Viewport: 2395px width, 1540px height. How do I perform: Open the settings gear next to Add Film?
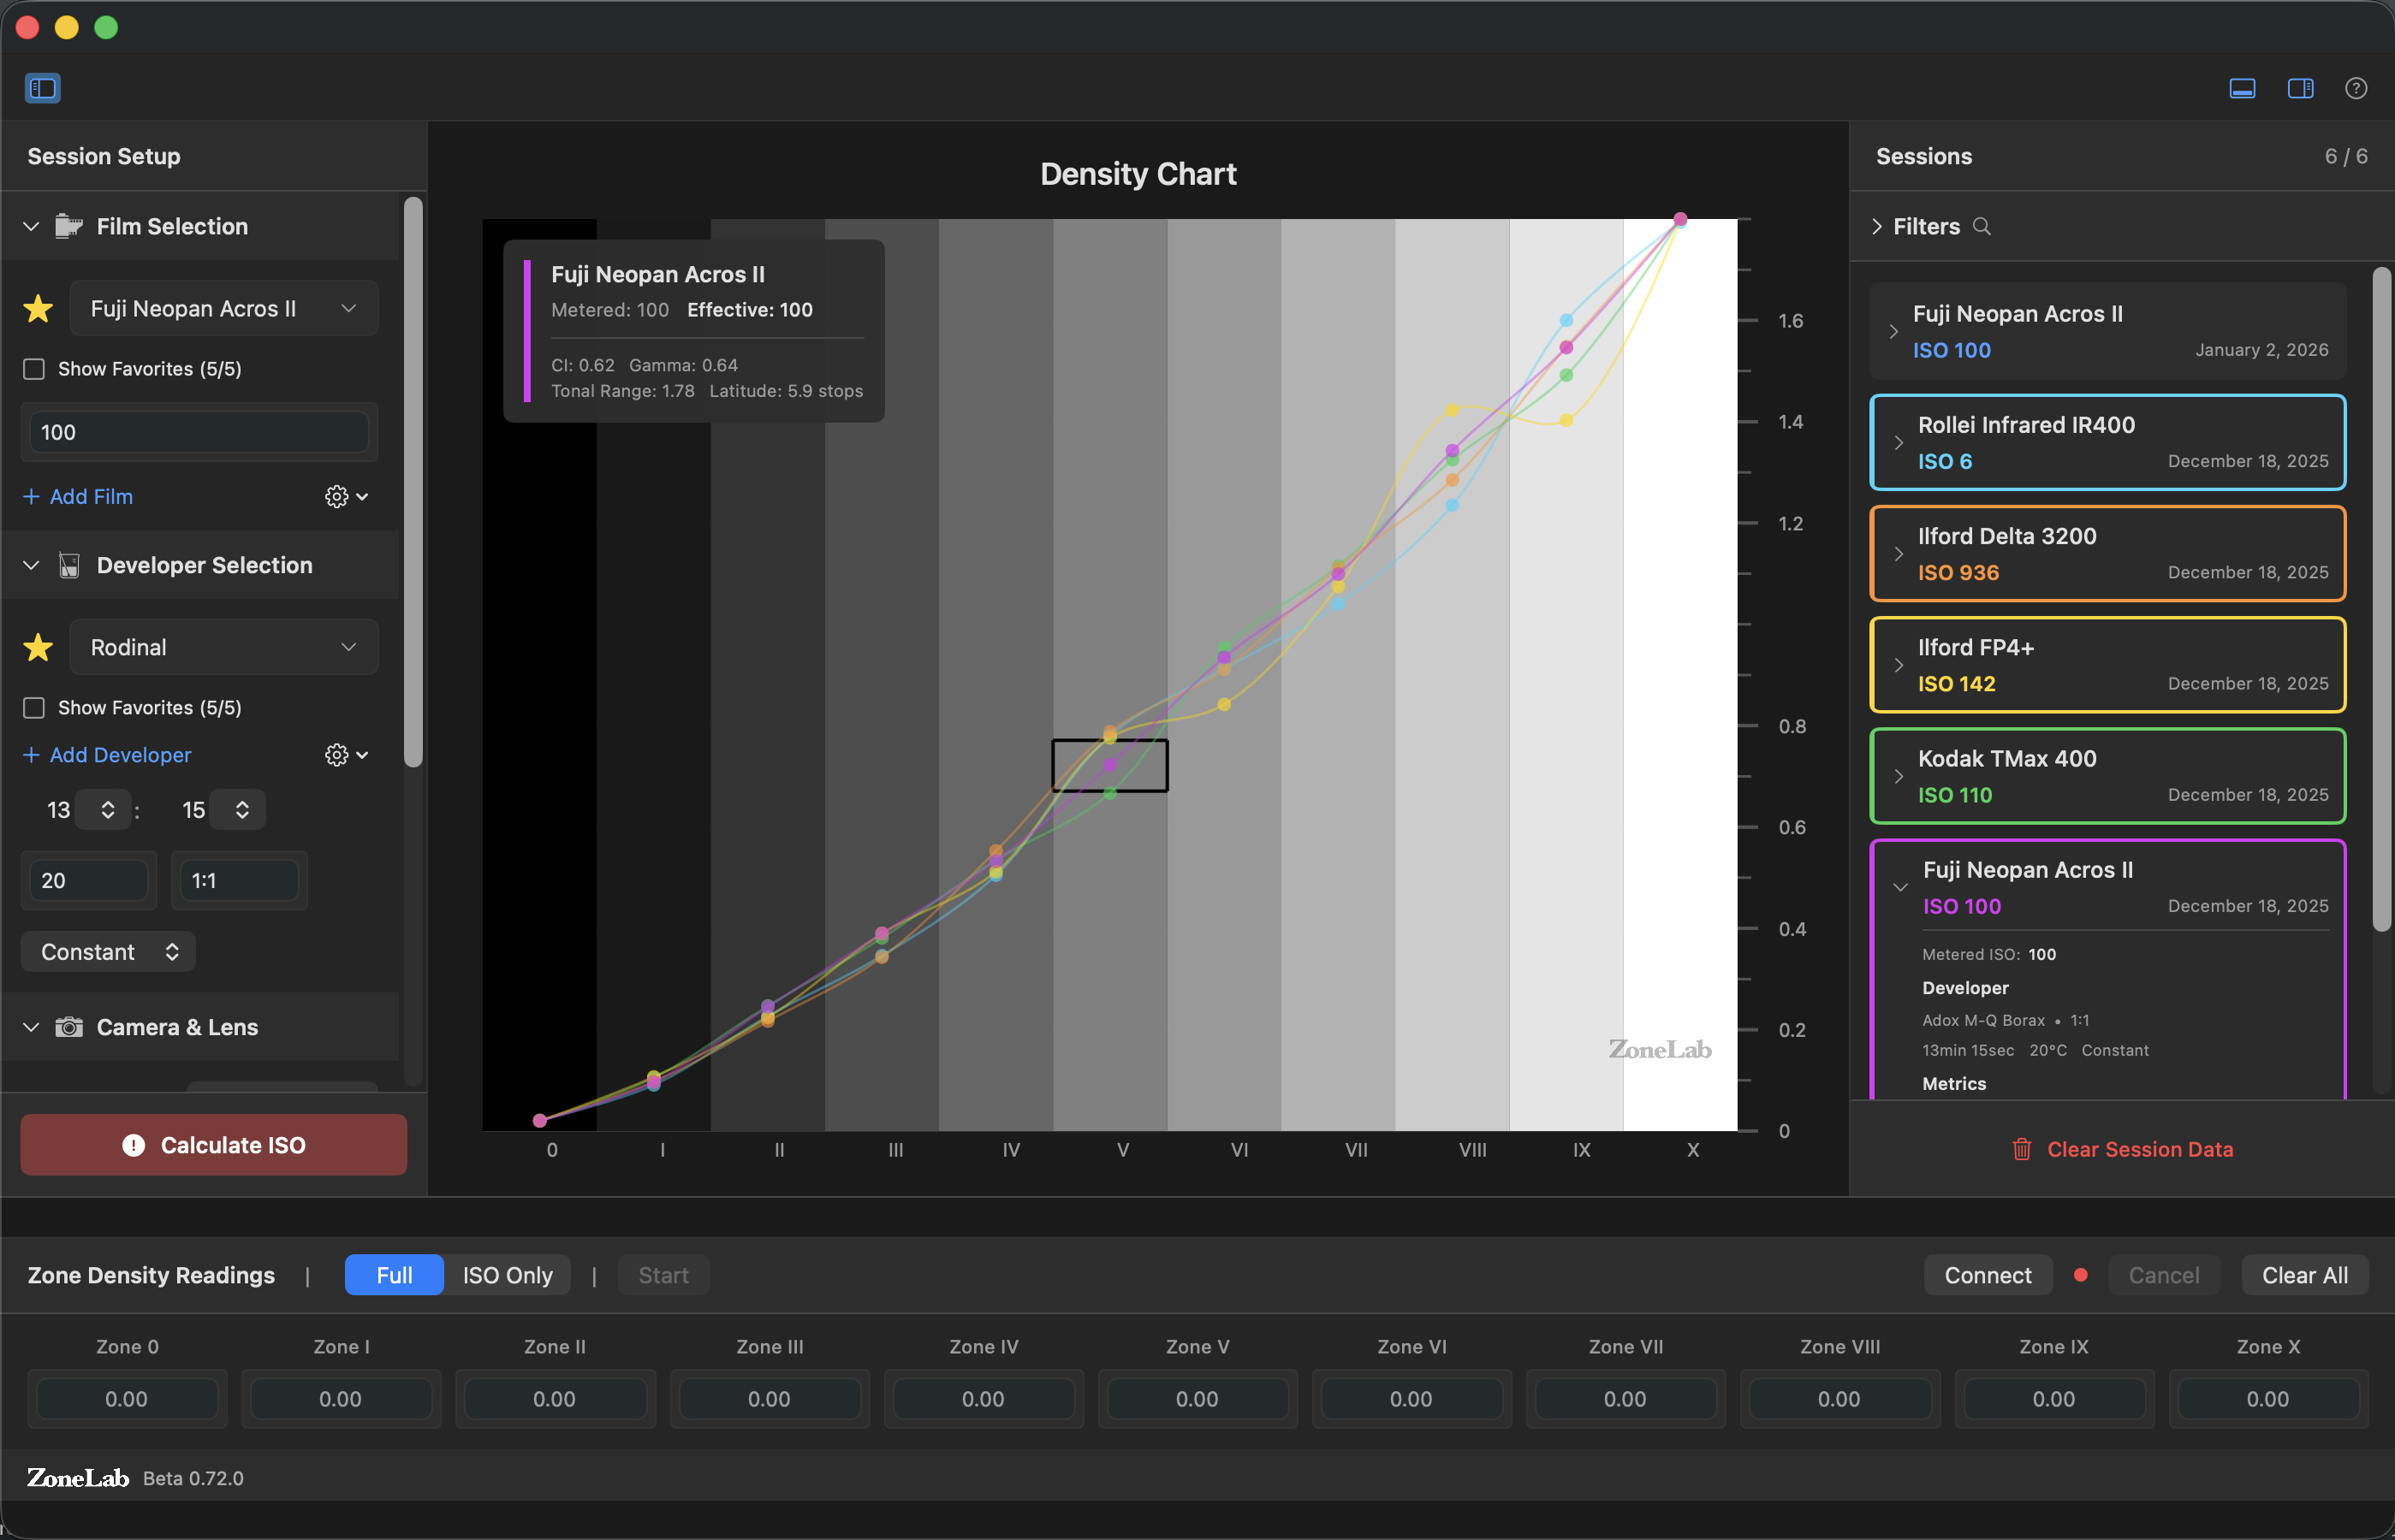[336, 496]
